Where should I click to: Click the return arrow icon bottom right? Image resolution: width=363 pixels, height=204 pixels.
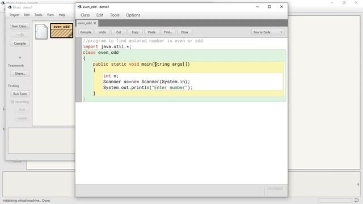(x=357, y=200)
